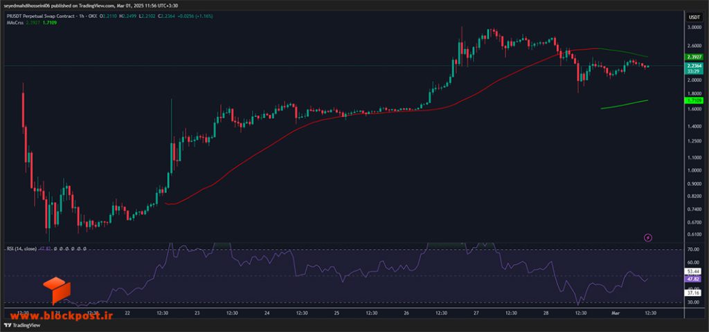Click the Mar date marker on time axis
Image resolution: width=709 pixels, height=332 pixels.
[x=615, y=313]
